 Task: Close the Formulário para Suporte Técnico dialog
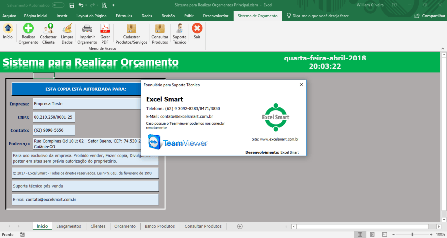tap(301, 85)
